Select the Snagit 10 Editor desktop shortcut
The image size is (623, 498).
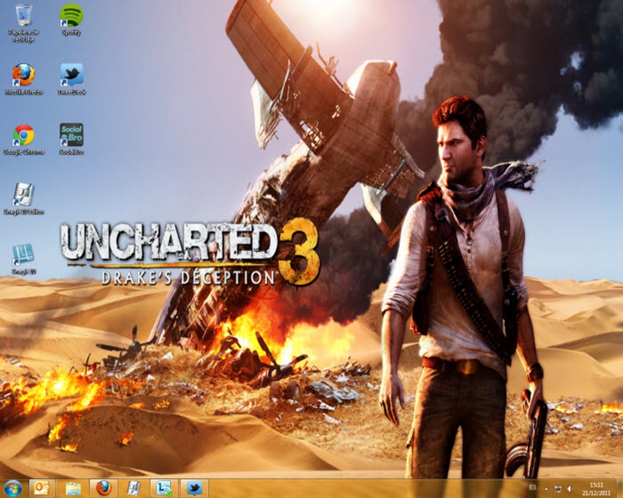[24, 199]
